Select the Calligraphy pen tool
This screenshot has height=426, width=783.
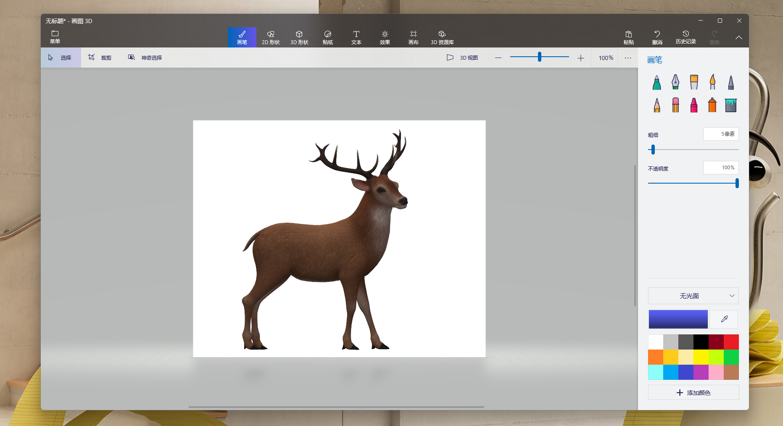[675, 82]
